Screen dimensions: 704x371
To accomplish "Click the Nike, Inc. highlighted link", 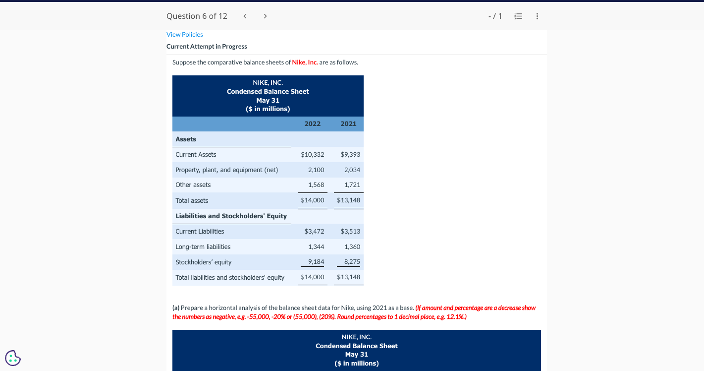I will (x=304, y=62).
